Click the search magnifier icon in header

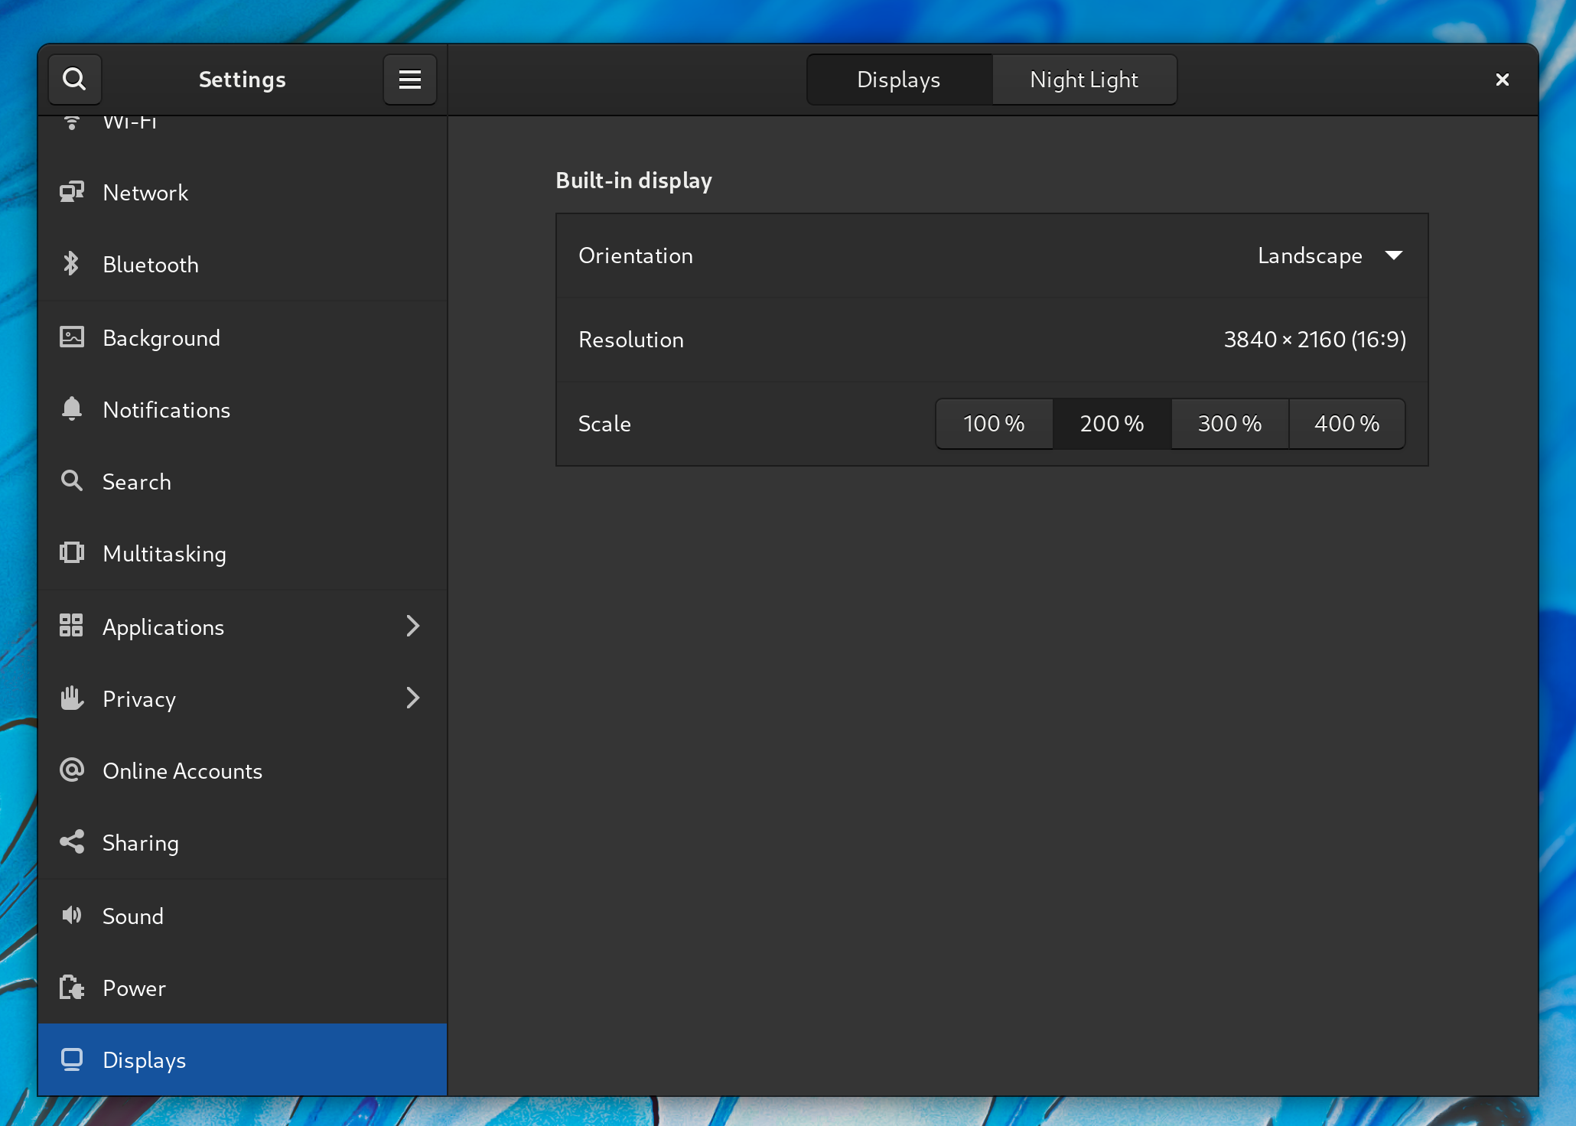(74, 79)
